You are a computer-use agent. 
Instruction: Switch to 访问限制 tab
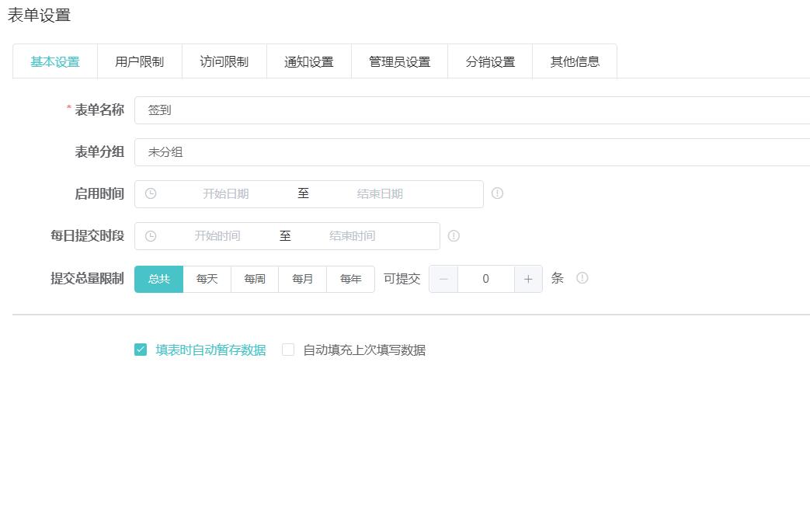[x=224, y=61]
